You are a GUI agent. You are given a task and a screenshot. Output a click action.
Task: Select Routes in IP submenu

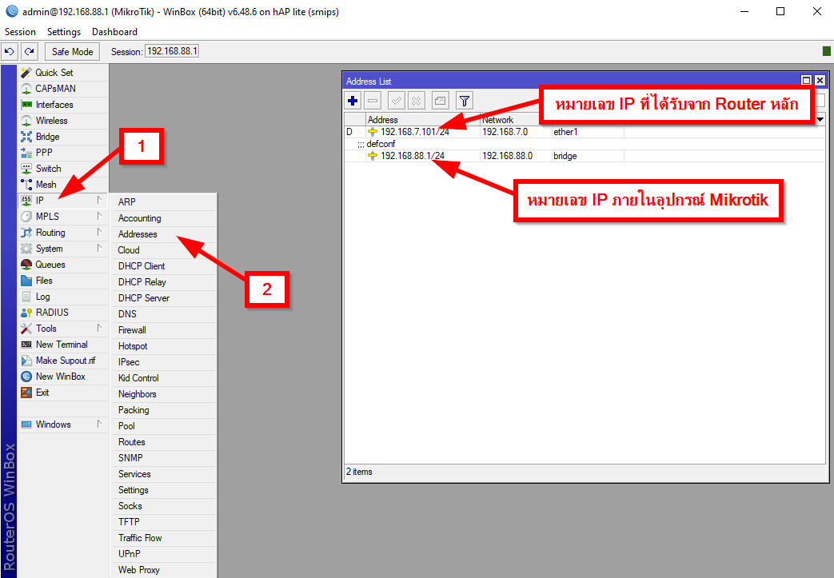pyautogui.click(x=163, y=441)
